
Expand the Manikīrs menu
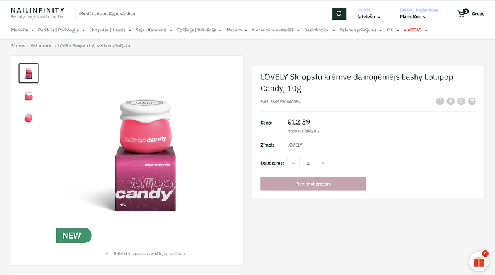23,30
